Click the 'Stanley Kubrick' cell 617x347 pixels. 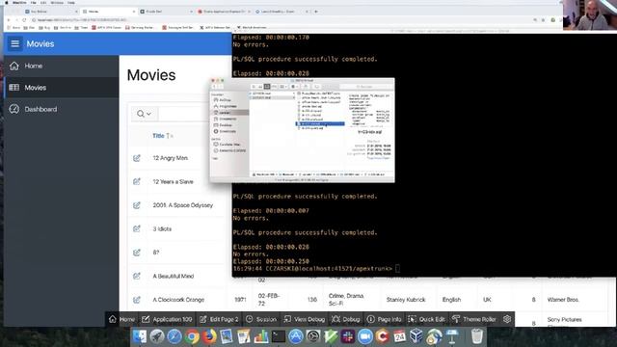point(406,300)
